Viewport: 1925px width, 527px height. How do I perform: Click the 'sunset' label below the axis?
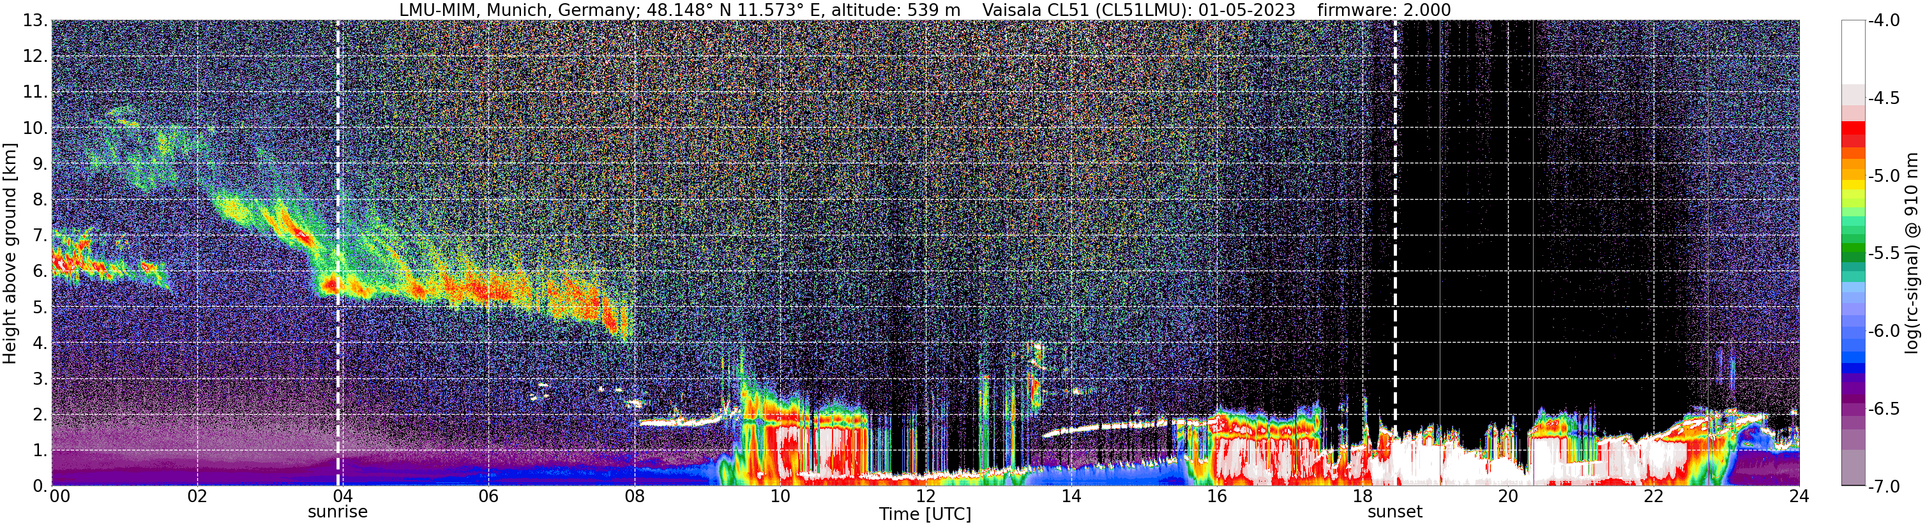tap(1395, 512)
